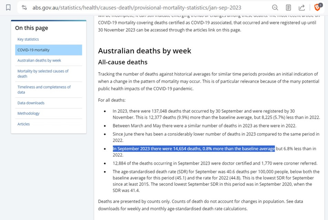
Task: Open the Methodology link in the sidebar
Action: coord(28,113)
